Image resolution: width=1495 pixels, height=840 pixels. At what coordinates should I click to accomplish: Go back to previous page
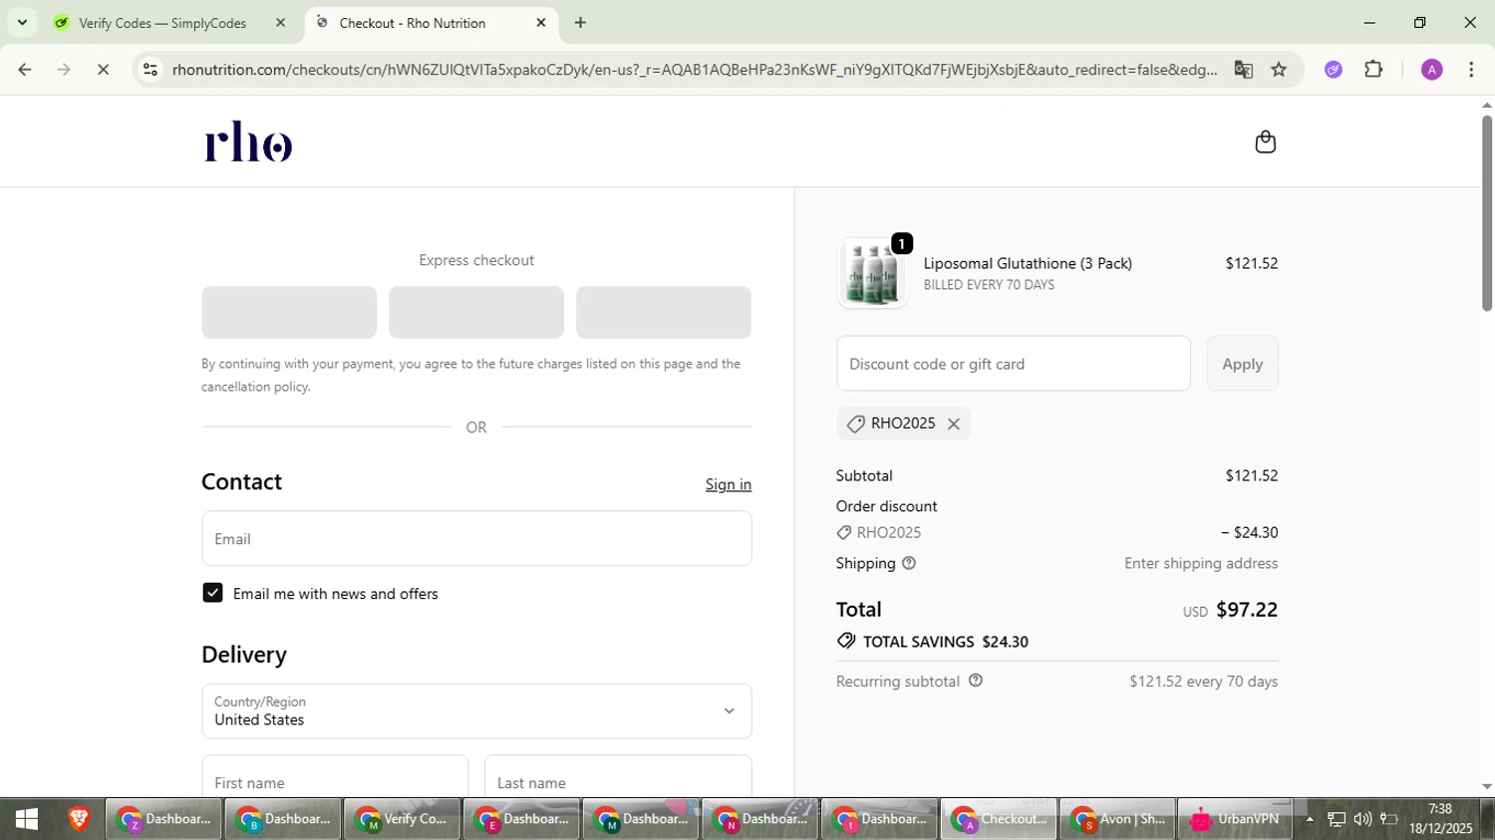click(25, 70)
